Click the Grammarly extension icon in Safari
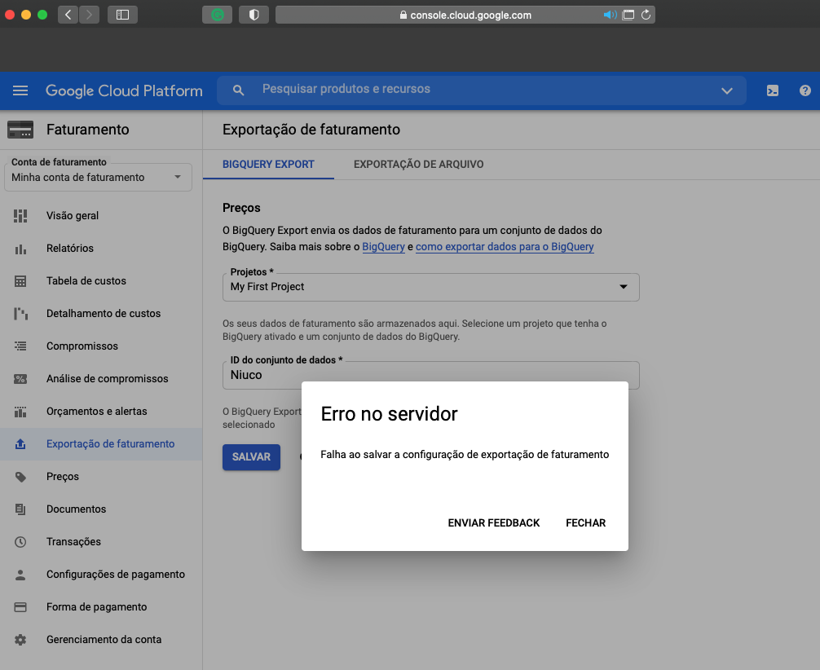This screenshot has width=820, height=670. (217, 15)
